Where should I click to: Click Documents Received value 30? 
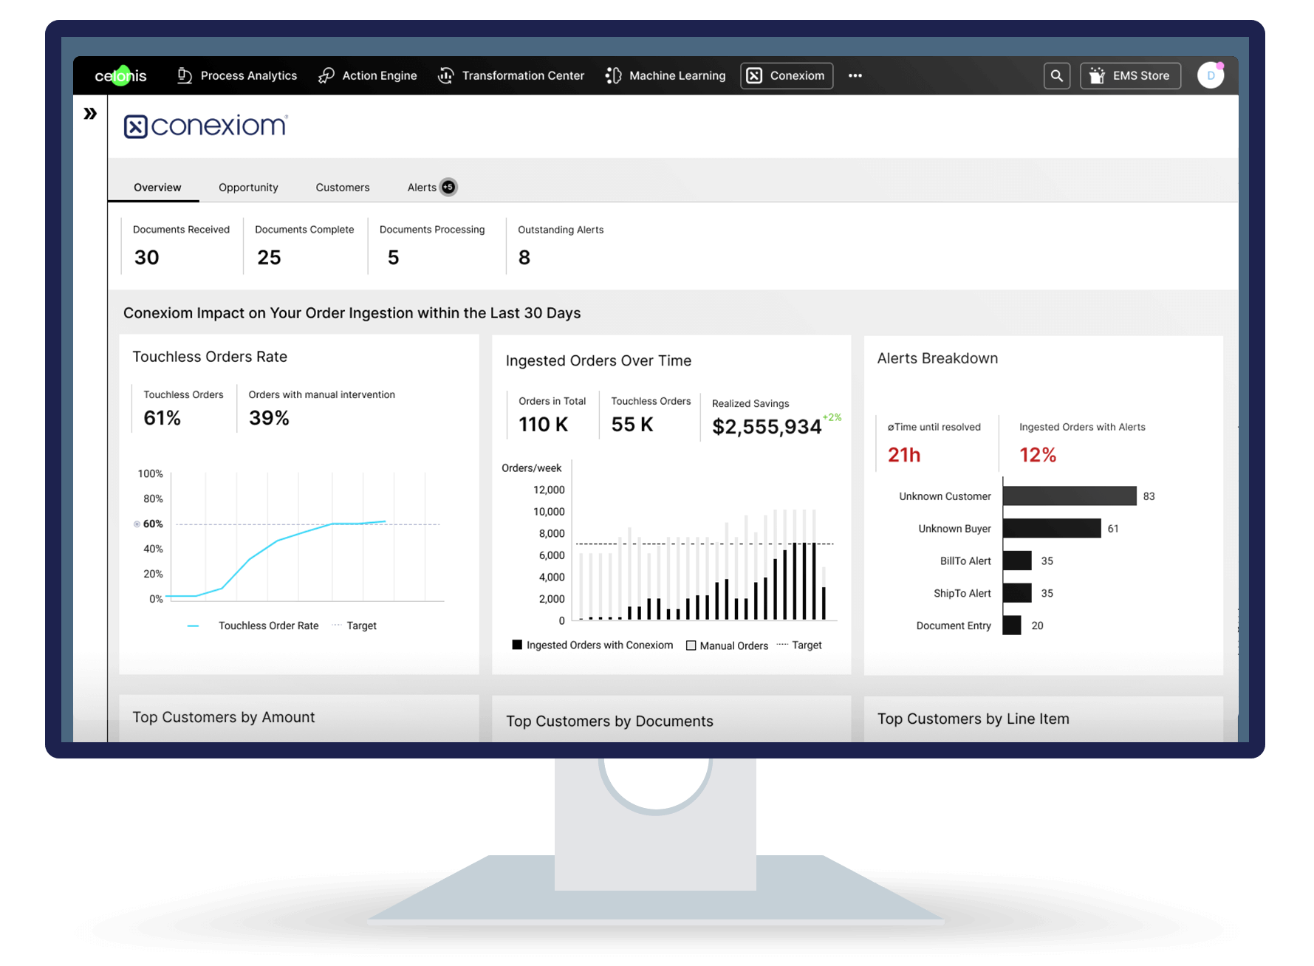[x=147, y=257]
